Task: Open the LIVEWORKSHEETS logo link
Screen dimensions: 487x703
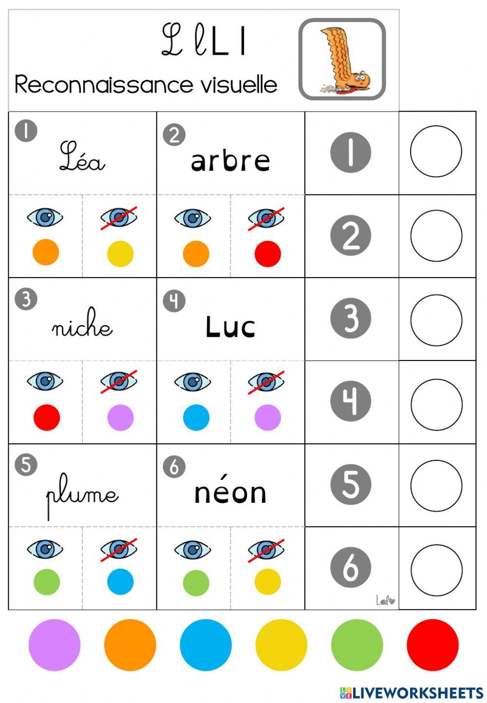Action: [411, 693]
